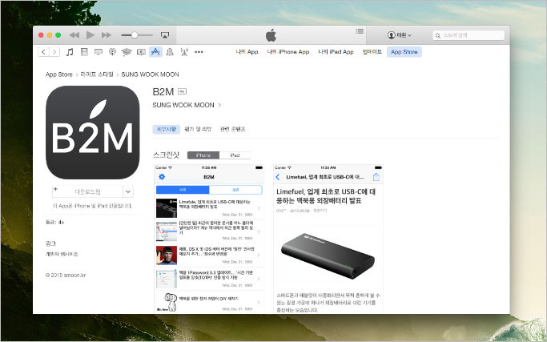
Task: Click the play button in iTunes
Action: point(90,35)
